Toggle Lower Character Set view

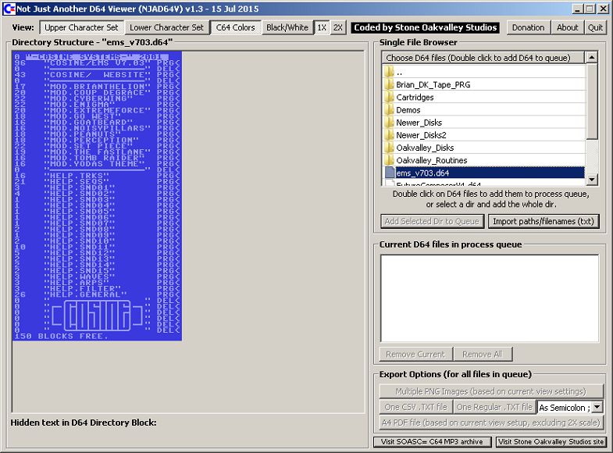pyautogui.click(x=166, y=27)
